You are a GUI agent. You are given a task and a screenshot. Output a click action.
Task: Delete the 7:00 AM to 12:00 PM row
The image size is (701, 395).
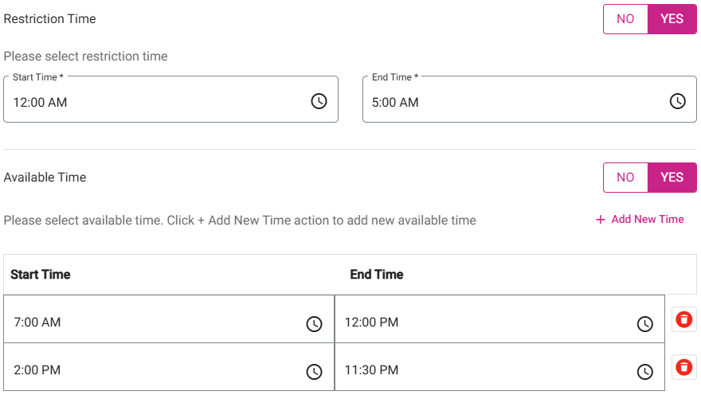pos(683,319)
